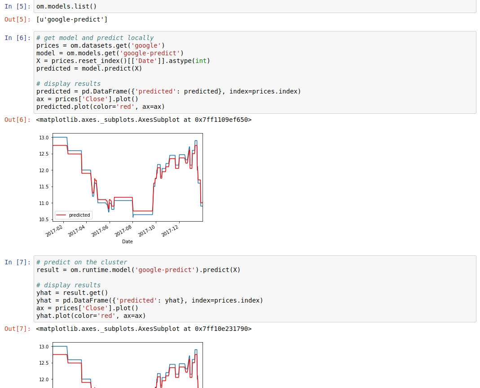Click the red 'predicted' legend entry
Screen dimensions: 480x388
73,215
